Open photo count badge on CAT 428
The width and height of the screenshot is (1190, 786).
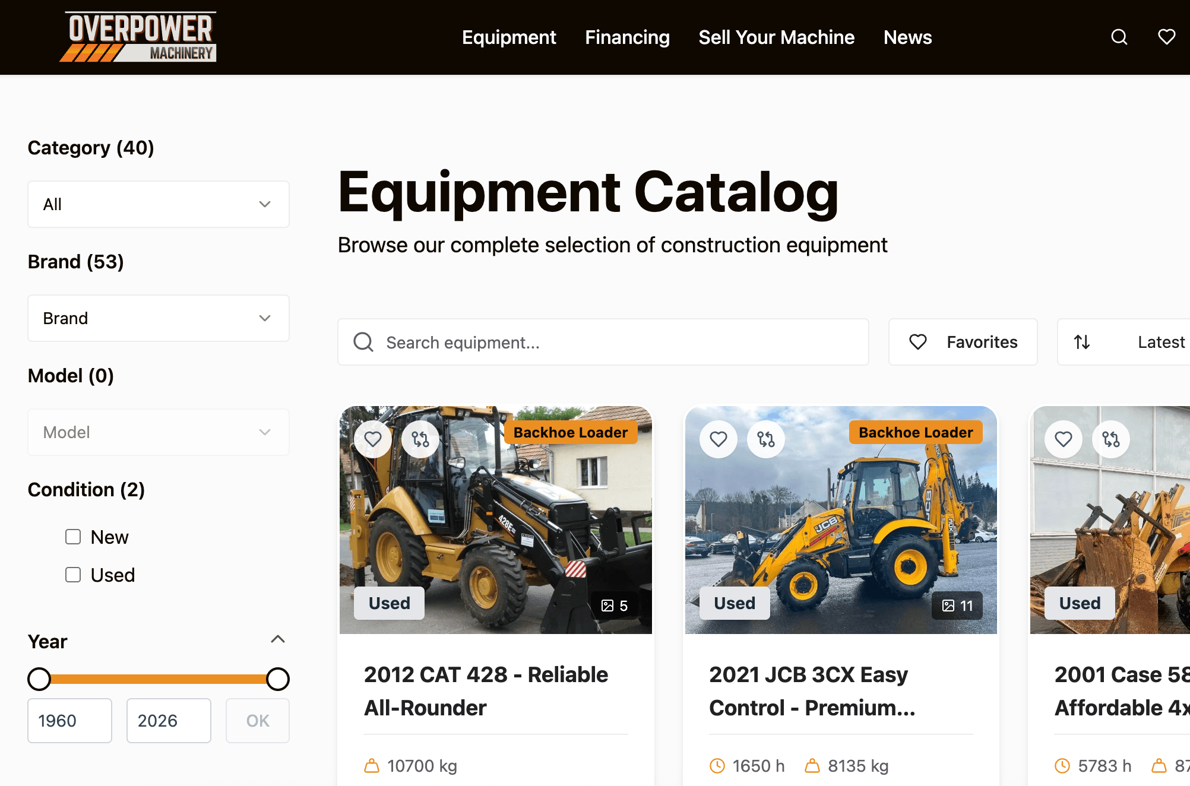click(615, 606)
